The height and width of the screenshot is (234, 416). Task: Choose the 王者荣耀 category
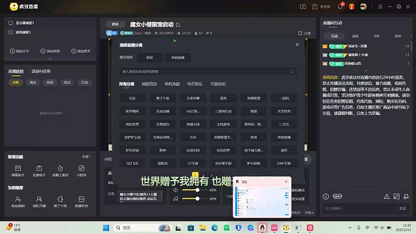tap(193, 98)
